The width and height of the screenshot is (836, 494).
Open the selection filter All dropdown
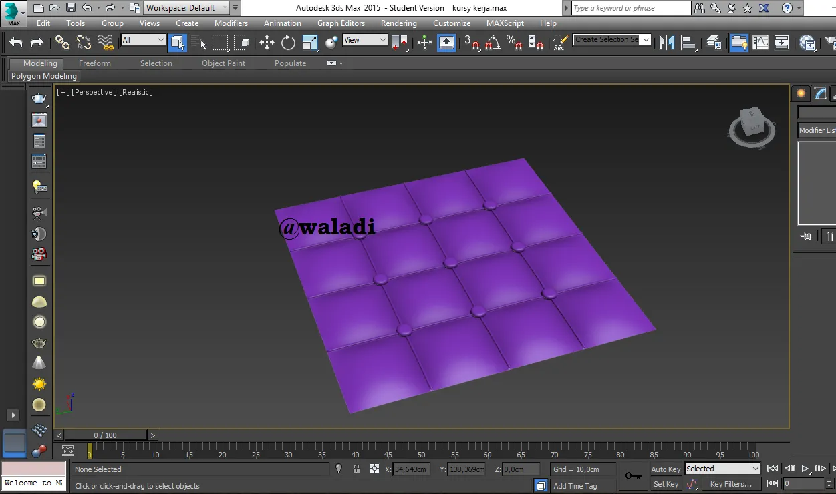[x=143, y=40]
